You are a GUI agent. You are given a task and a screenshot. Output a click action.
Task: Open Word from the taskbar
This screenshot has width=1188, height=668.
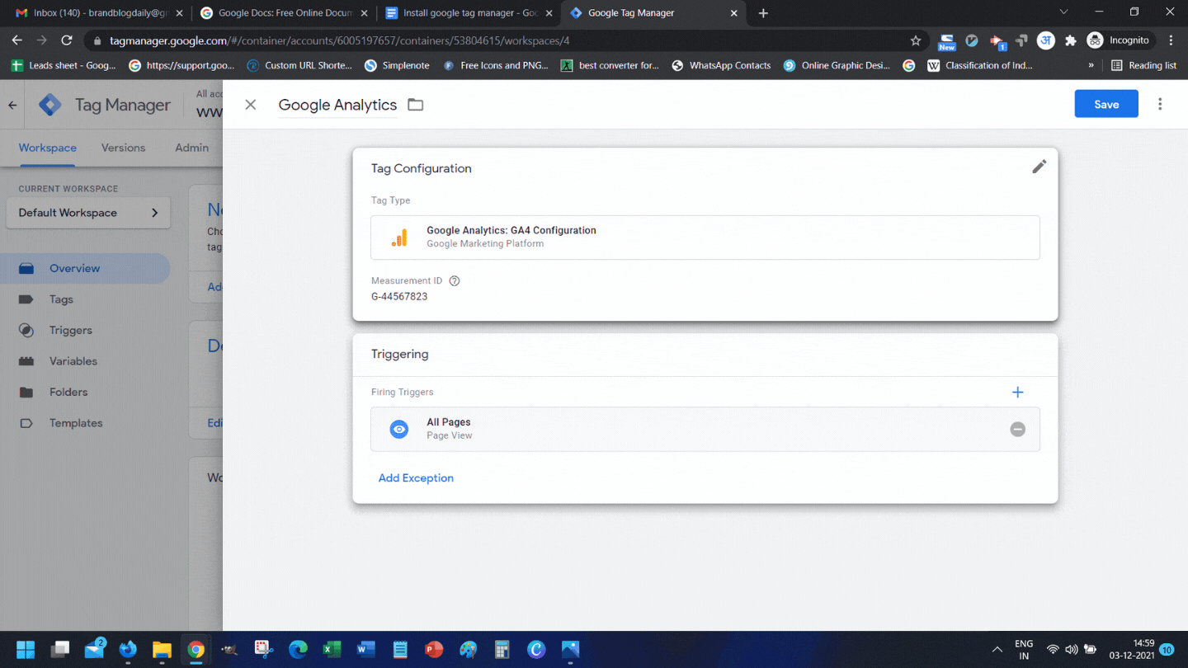(x=365, y=650)
